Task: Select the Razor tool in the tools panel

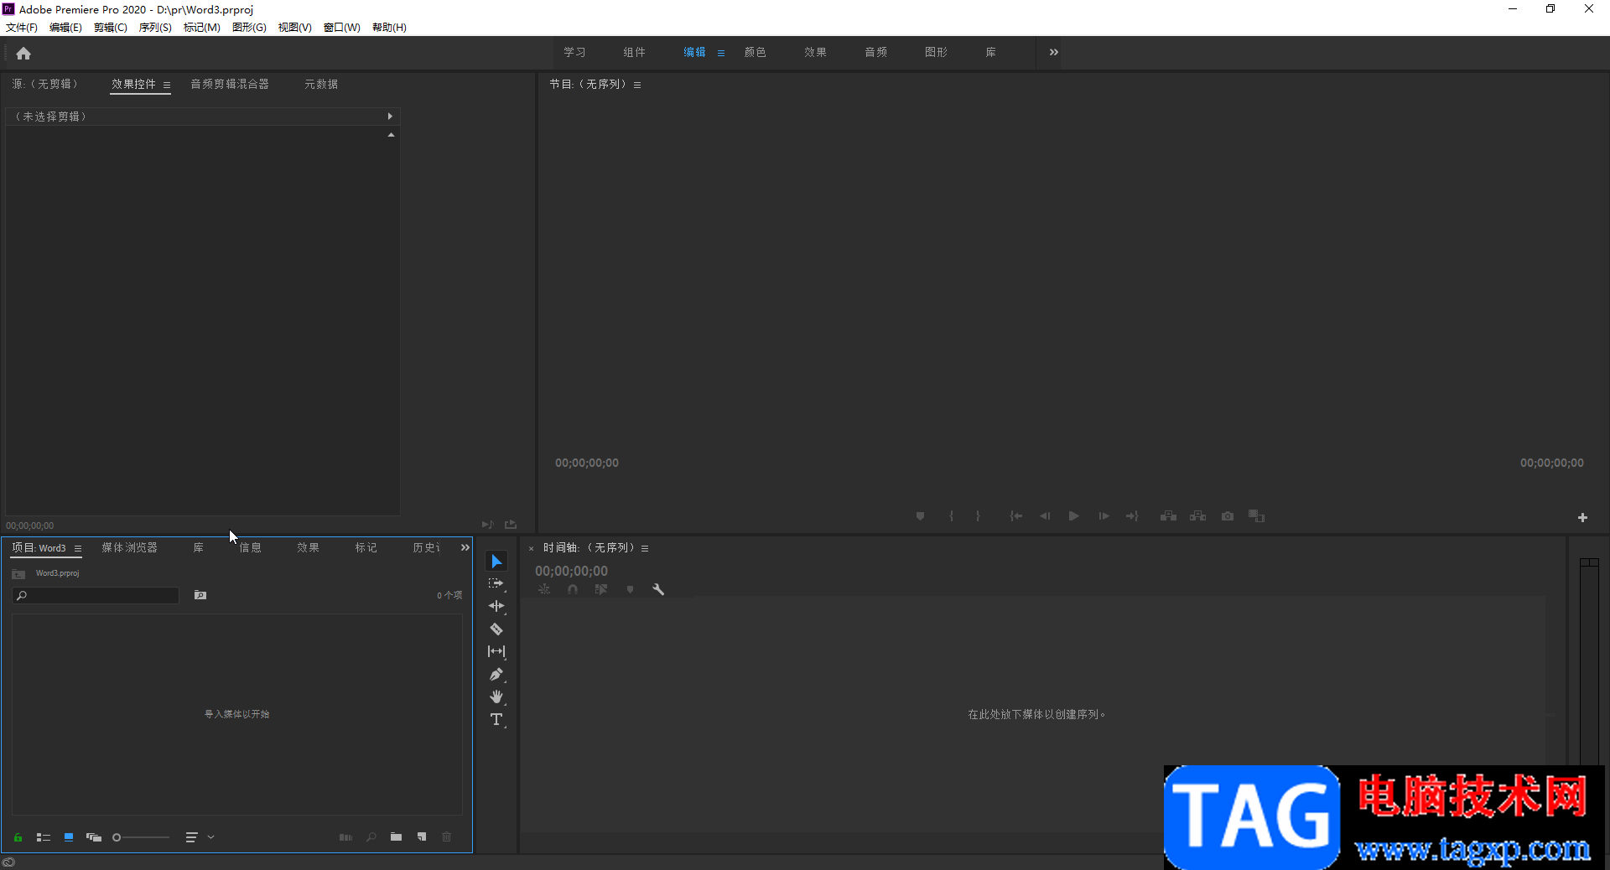Action: 496,629
